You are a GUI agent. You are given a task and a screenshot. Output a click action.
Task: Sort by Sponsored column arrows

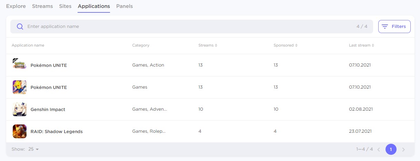pos(296,46)
